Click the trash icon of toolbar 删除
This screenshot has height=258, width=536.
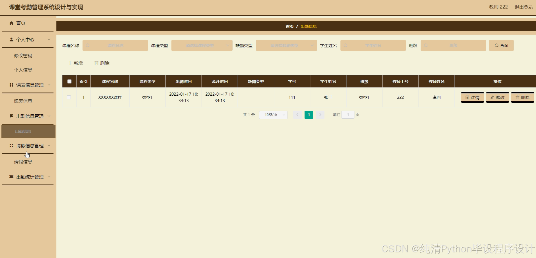point(96,63)
